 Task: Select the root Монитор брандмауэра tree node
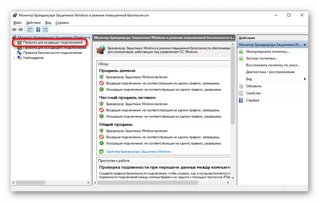(54, 37)
